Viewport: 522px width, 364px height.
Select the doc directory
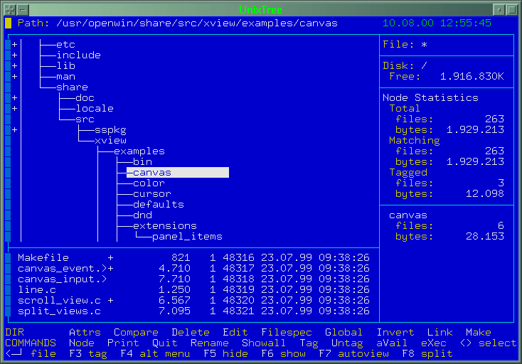(x=85, y=97)
